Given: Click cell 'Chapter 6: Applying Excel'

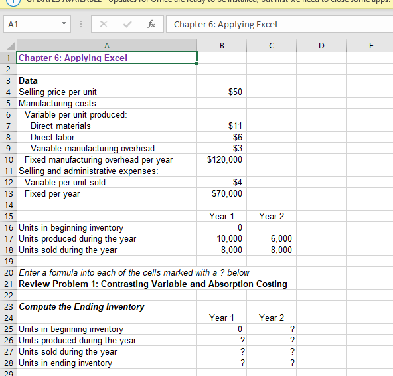Looking at the screenshot, I should pyautogui.click(x=107, y=58).
